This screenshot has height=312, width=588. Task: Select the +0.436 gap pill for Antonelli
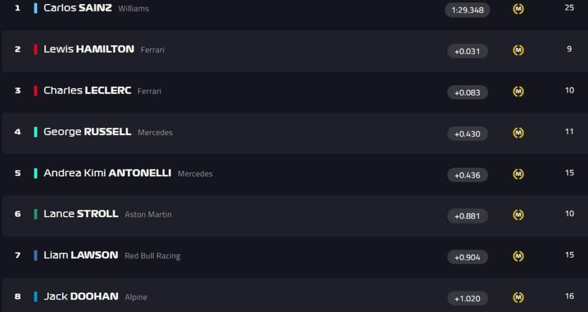[x=467, y=175]
